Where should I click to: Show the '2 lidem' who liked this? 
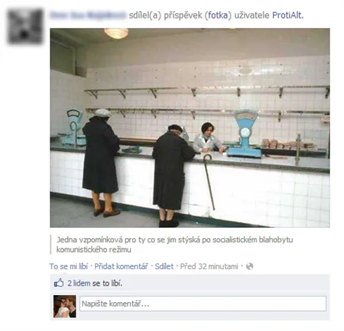78,284
